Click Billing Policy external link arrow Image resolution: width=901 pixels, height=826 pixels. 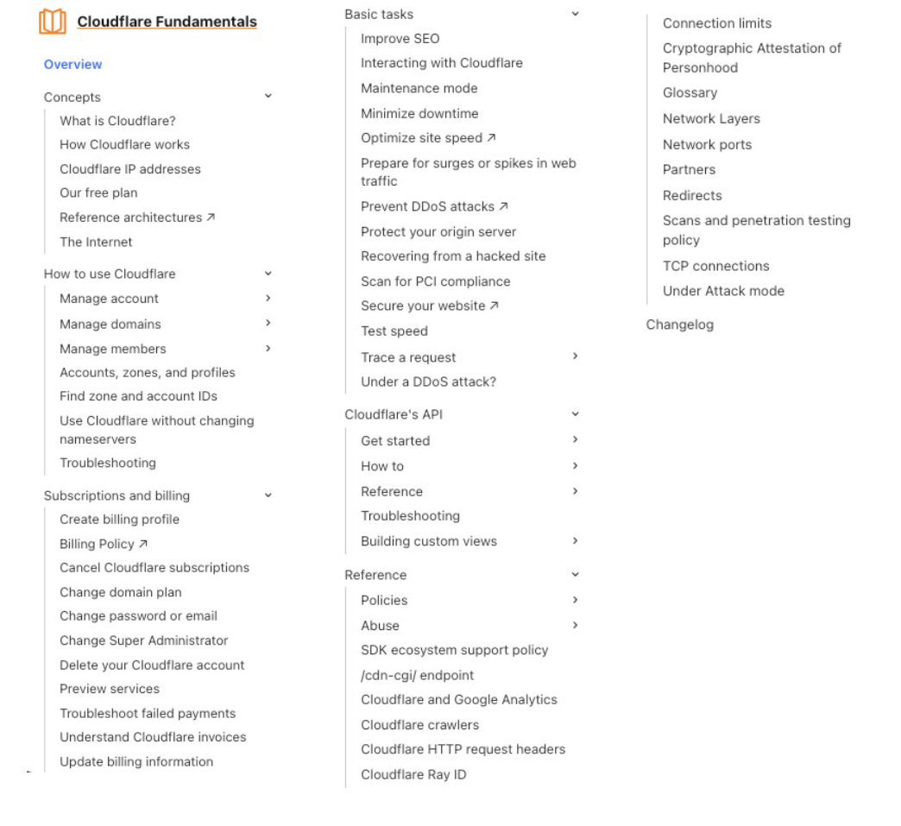click(143, 544)
